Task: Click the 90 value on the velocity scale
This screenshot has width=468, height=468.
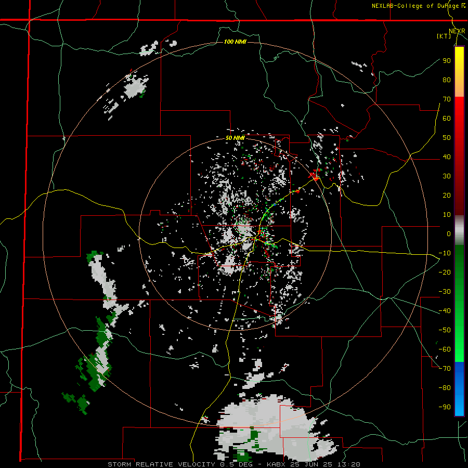Action: [447, 61]
